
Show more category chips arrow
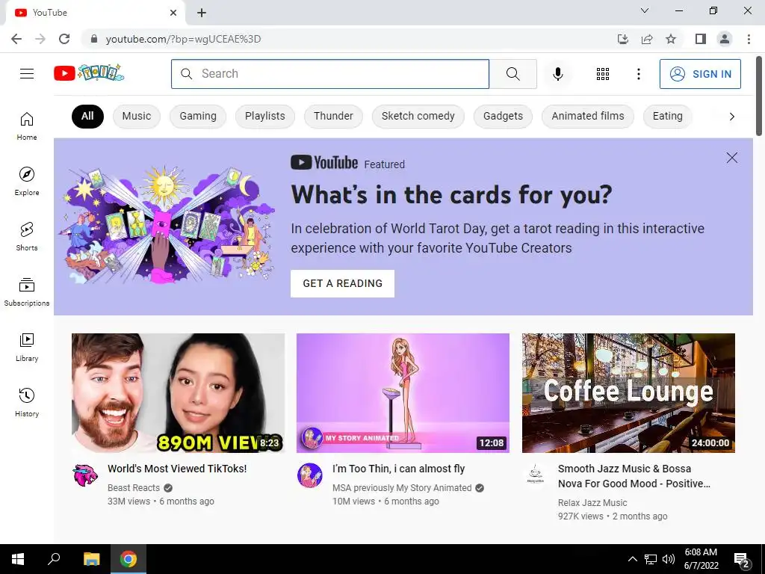click(x=731, y=116)
